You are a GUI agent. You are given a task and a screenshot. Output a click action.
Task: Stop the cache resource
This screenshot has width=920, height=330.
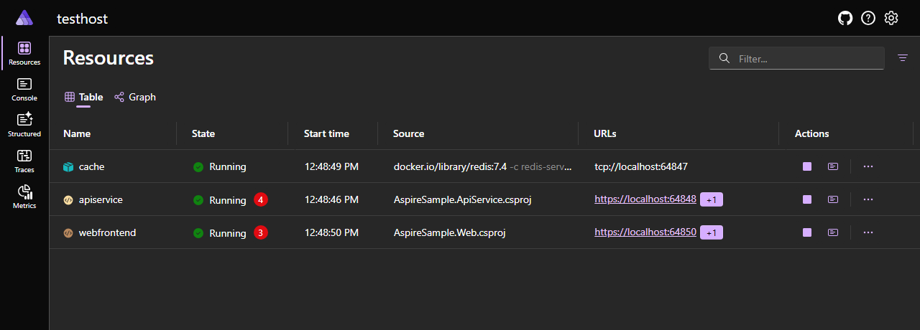[x=807, y=166]
